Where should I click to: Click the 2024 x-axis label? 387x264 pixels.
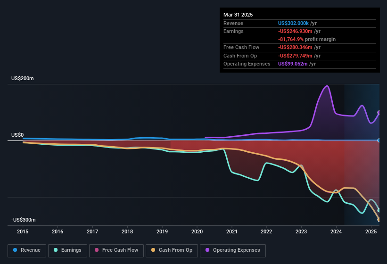pyautogui.click(x=336, y=231)
